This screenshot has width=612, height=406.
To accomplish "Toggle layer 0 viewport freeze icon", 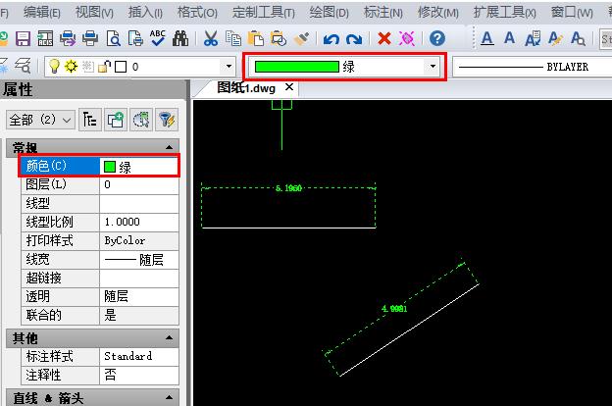I will 88,67.
